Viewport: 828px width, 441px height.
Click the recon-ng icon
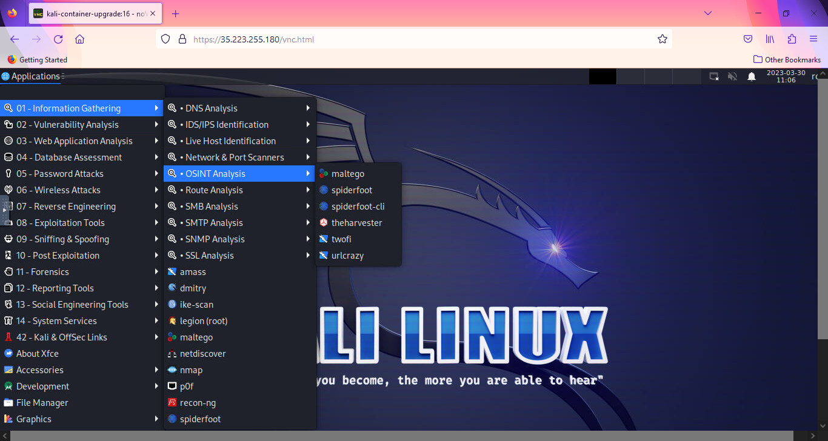click(x=172, y=403)
